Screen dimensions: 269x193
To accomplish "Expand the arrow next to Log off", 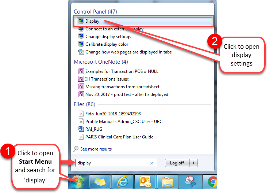I will (x=195, y=163).
